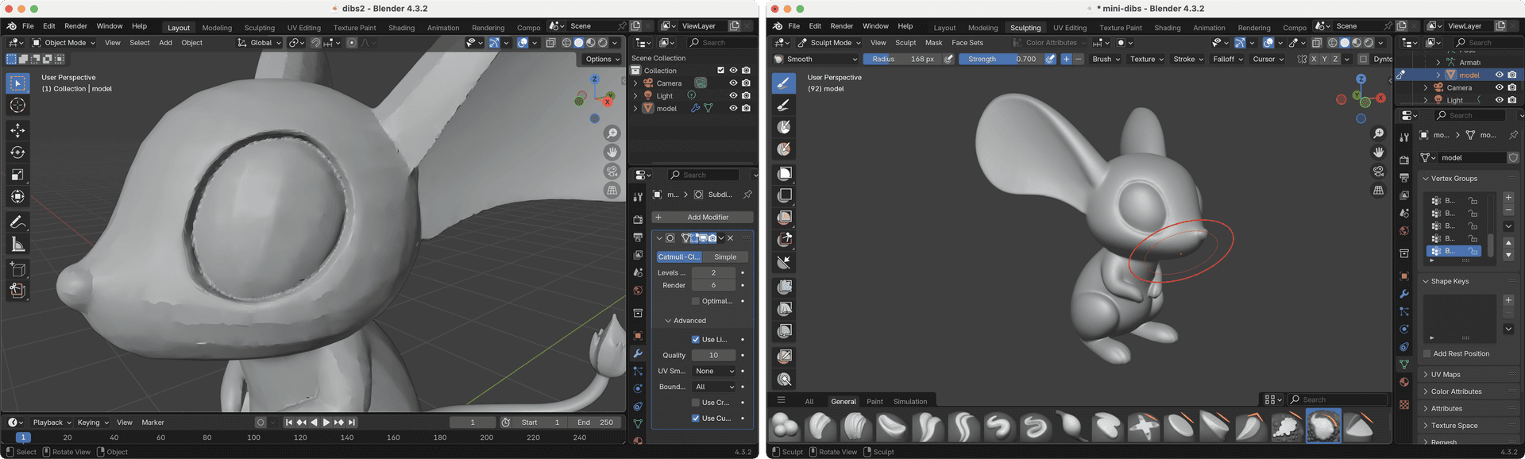The width and height of the screenshot is (1525, 459).
Task: Open the Options dropdown in dibs2 viewport
Action: pyautogui.click(x=602, y=60)
